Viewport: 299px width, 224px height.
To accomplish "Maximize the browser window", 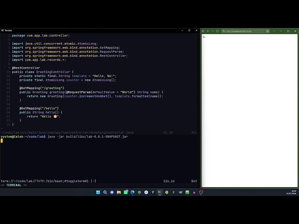I will point(288,31).
